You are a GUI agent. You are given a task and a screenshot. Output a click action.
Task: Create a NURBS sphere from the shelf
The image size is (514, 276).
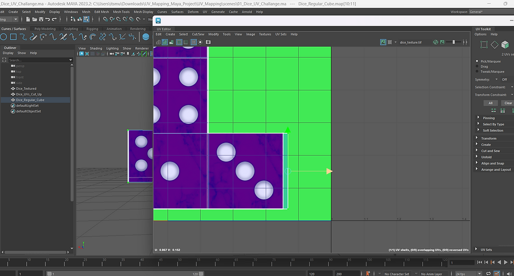coord(146,37)
